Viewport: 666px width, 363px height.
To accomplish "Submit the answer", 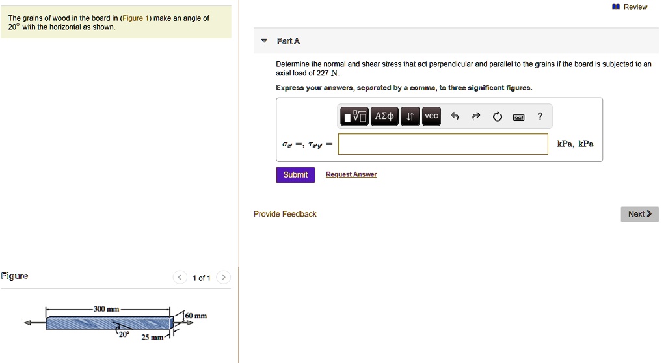I will coord(295,175).
